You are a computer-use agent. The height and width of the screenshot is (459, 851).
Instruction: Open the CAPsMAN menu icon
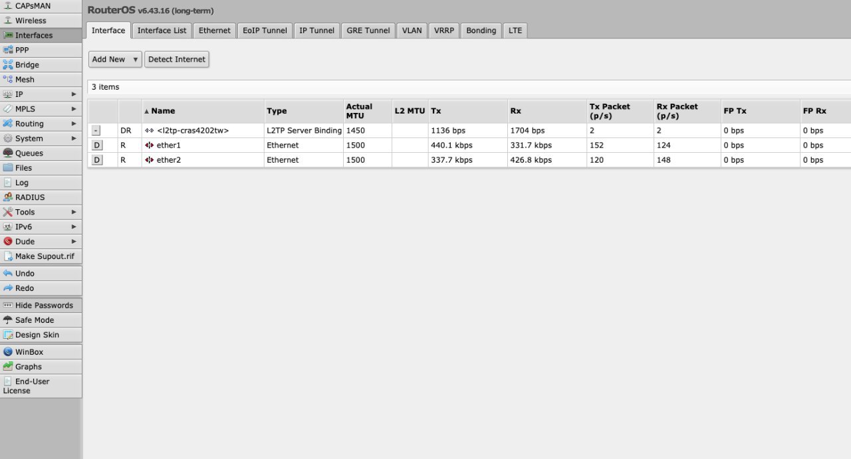(x=8, y=6)
